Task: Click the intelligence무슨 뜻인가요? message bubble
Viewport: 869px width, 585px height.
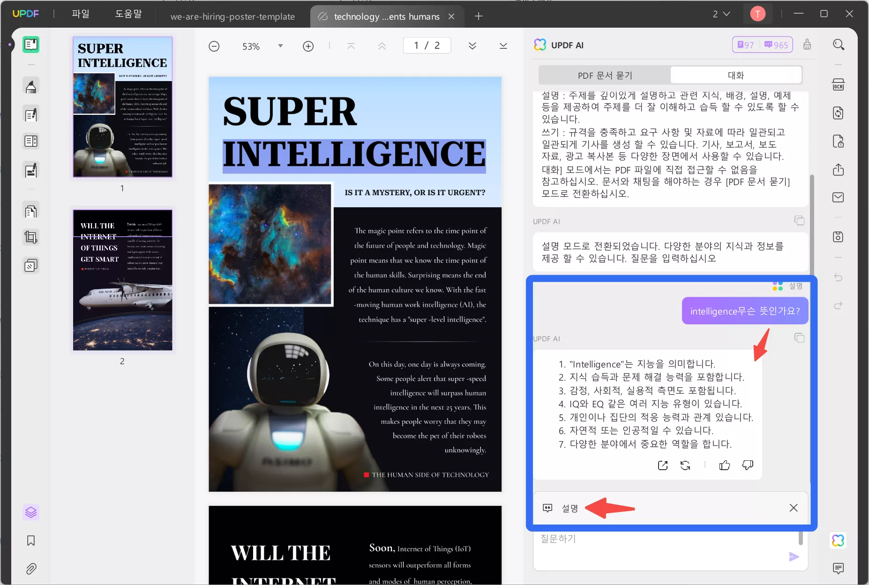Action: tap(745, 311)
